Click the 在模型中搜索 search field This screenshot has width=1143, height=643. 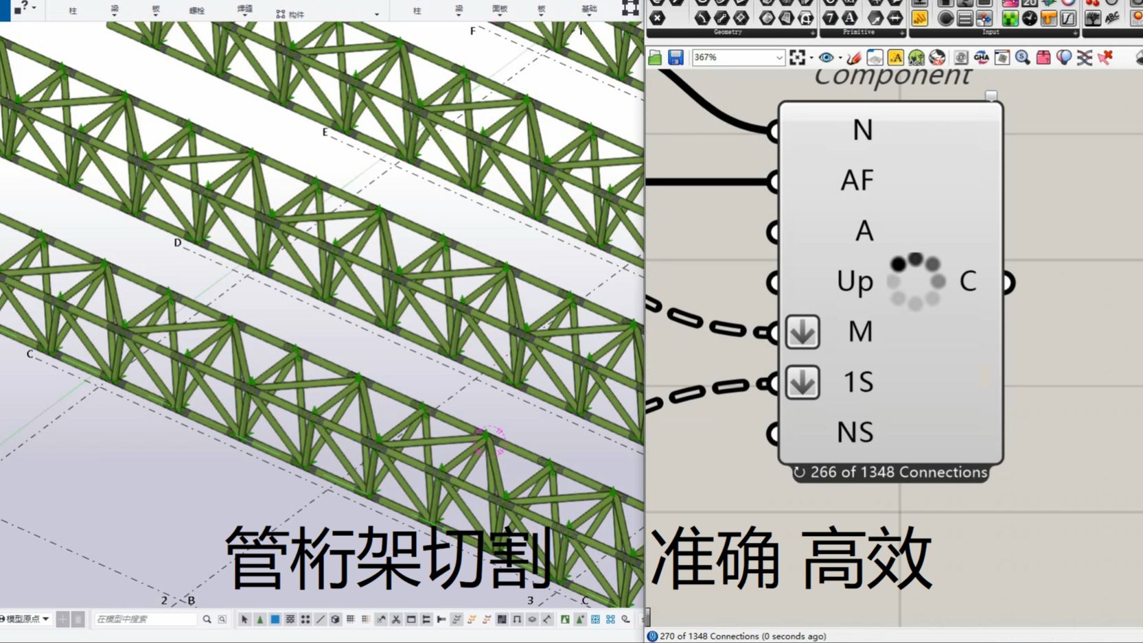[x=145, y=619]
